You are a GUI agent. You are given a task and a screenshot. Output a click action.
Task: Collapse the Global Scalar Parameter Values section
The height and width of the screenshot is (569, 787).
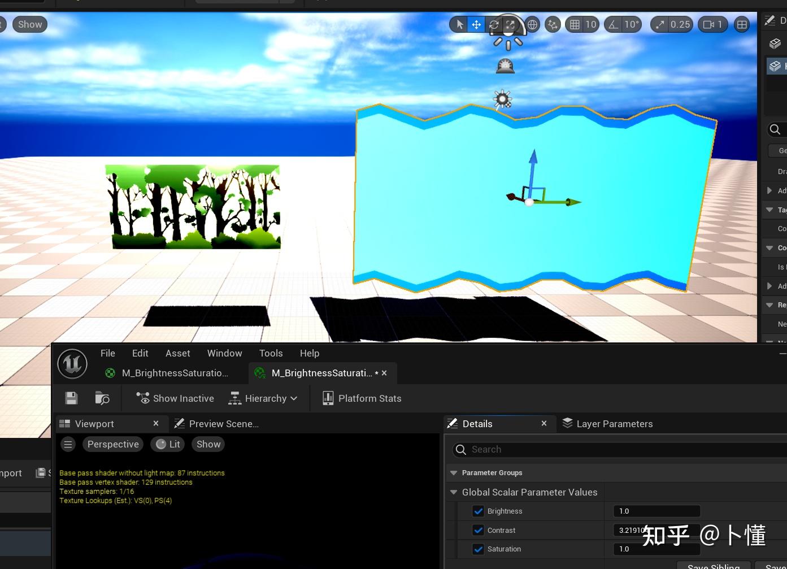[x=454, y=492]
